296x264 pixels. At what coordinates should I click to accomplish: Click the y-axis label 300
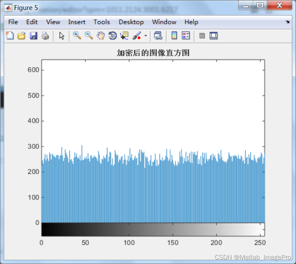tap(34, 146)
